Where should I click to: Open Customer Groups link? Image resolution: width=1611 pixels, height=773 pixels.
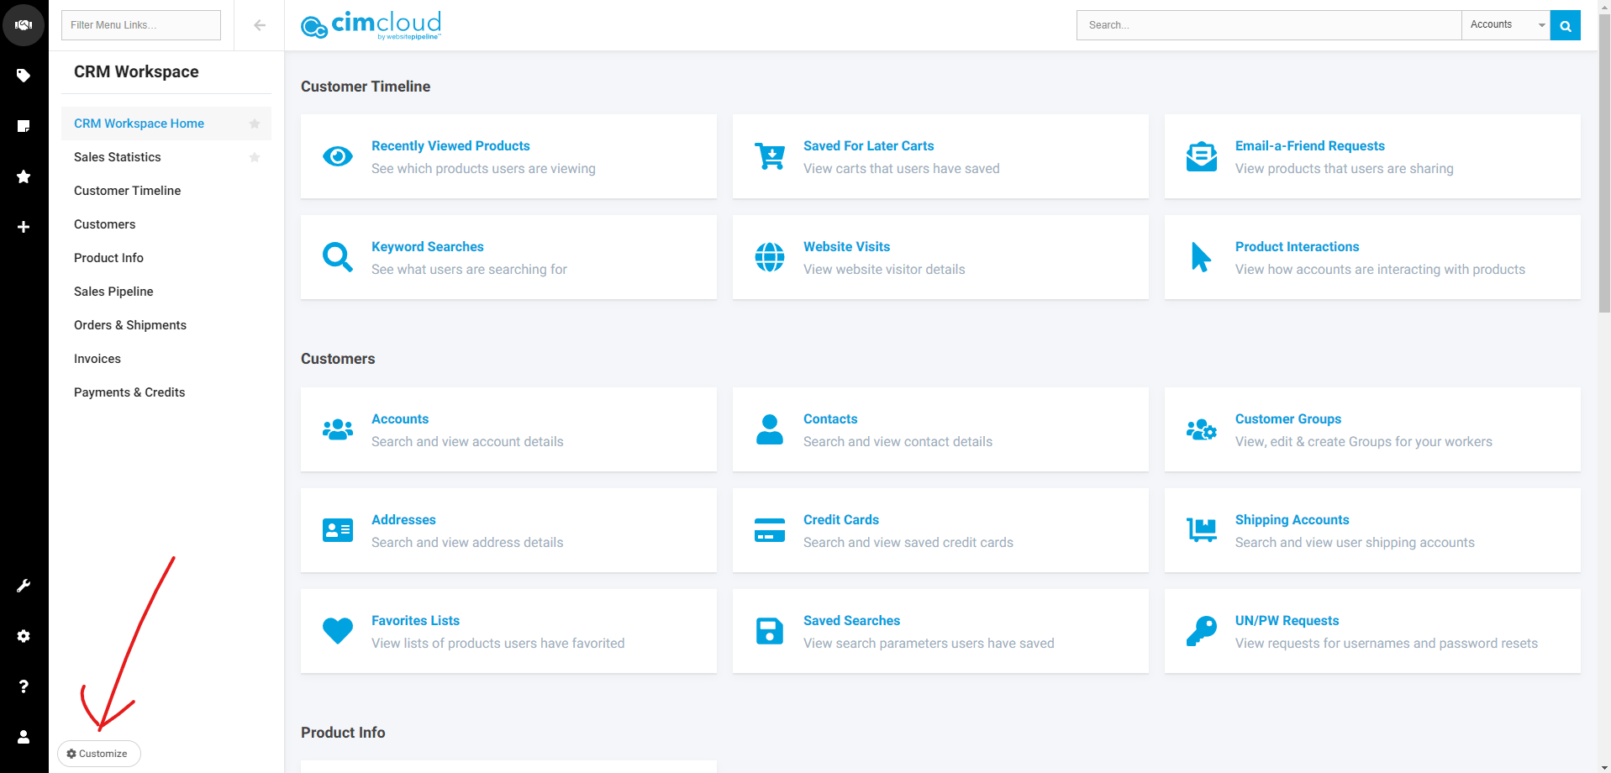1287,419
